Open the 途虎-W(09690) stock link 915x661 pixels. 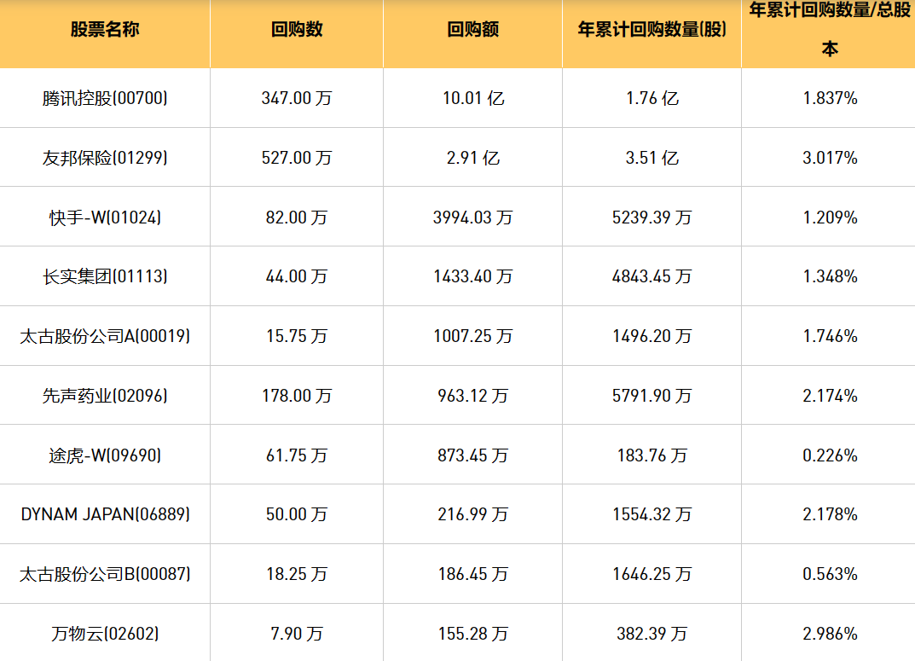tap(105, 455)
